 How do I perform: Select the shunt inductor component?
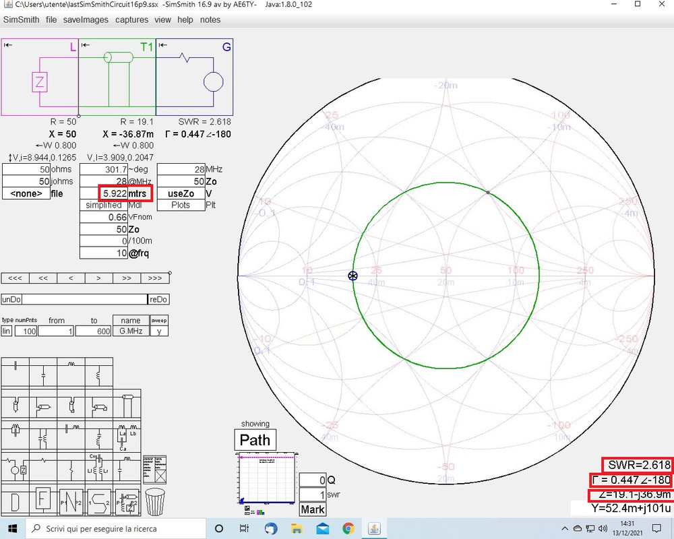tap(99, 373)
